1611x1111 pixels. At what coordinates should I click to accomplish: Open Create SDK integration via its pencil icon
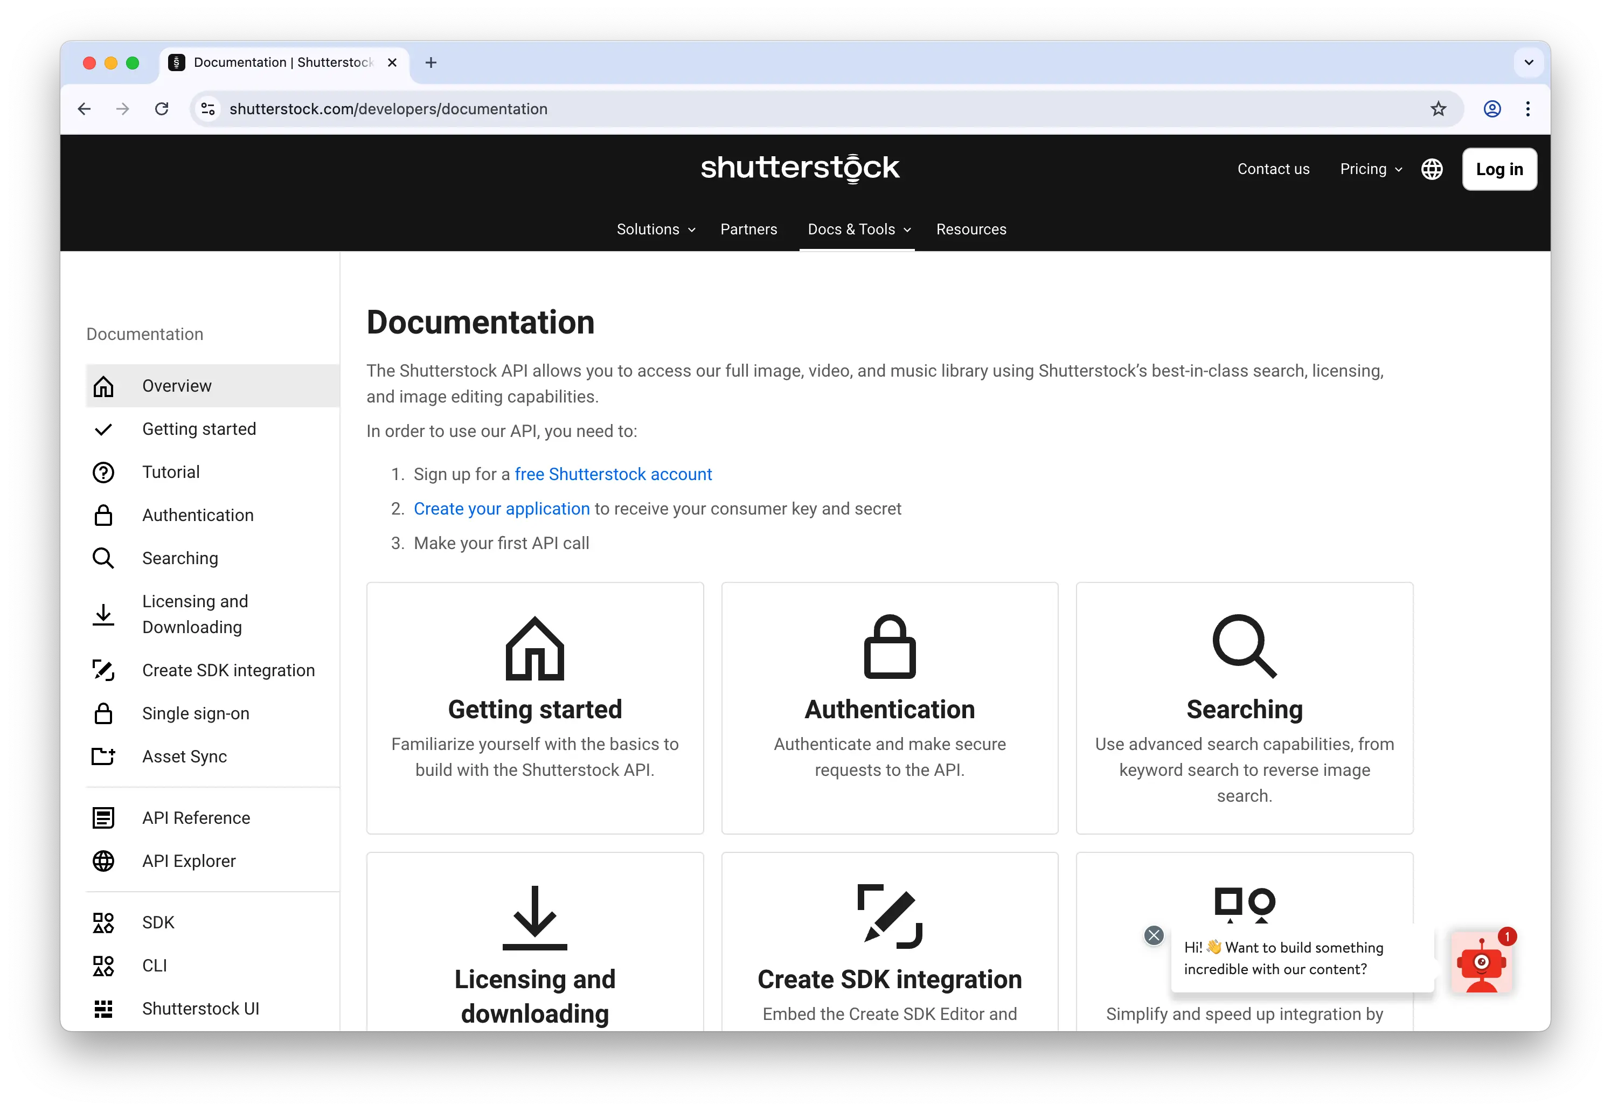click(103, 670)
